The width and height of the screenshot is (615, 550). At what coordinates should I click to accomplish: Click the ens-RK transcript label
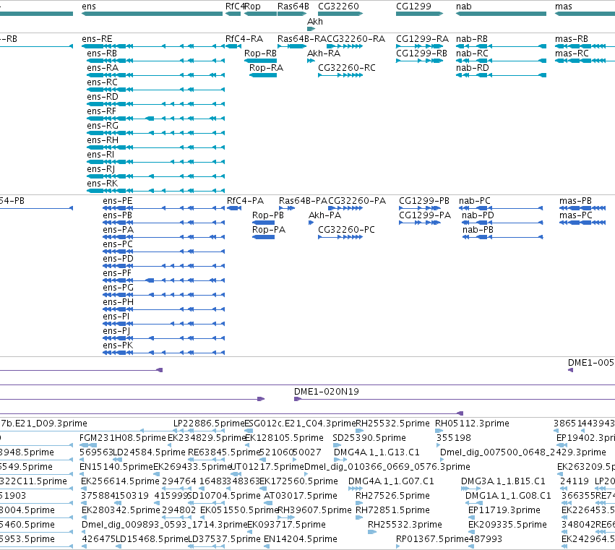click(x=102, y=184)
